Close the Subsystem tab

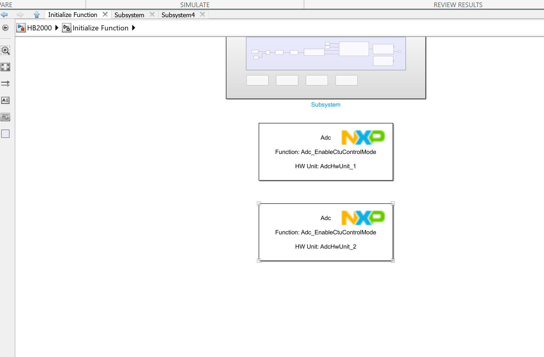[152, 14]
